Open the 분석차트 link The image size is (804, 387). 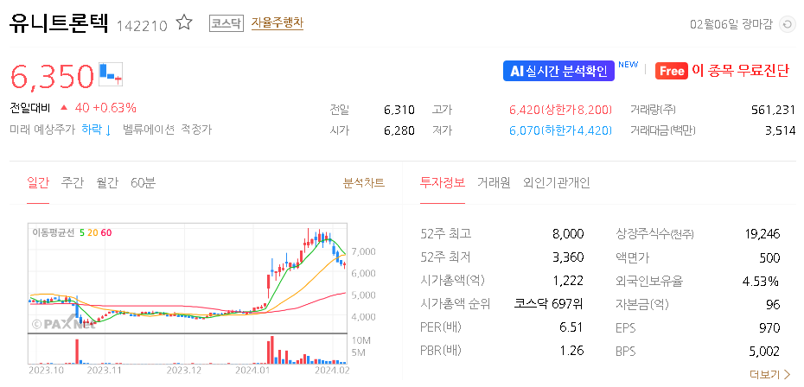point(364,183)
